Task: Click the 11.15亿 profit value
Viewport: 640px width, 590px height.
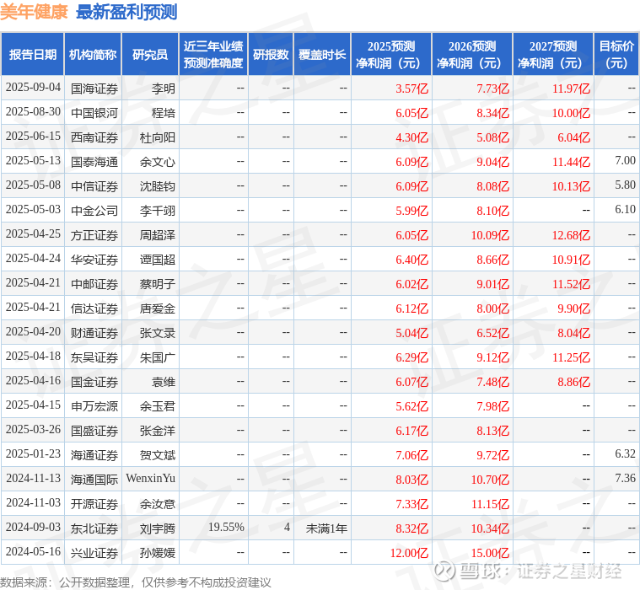Action: point(490,505)
